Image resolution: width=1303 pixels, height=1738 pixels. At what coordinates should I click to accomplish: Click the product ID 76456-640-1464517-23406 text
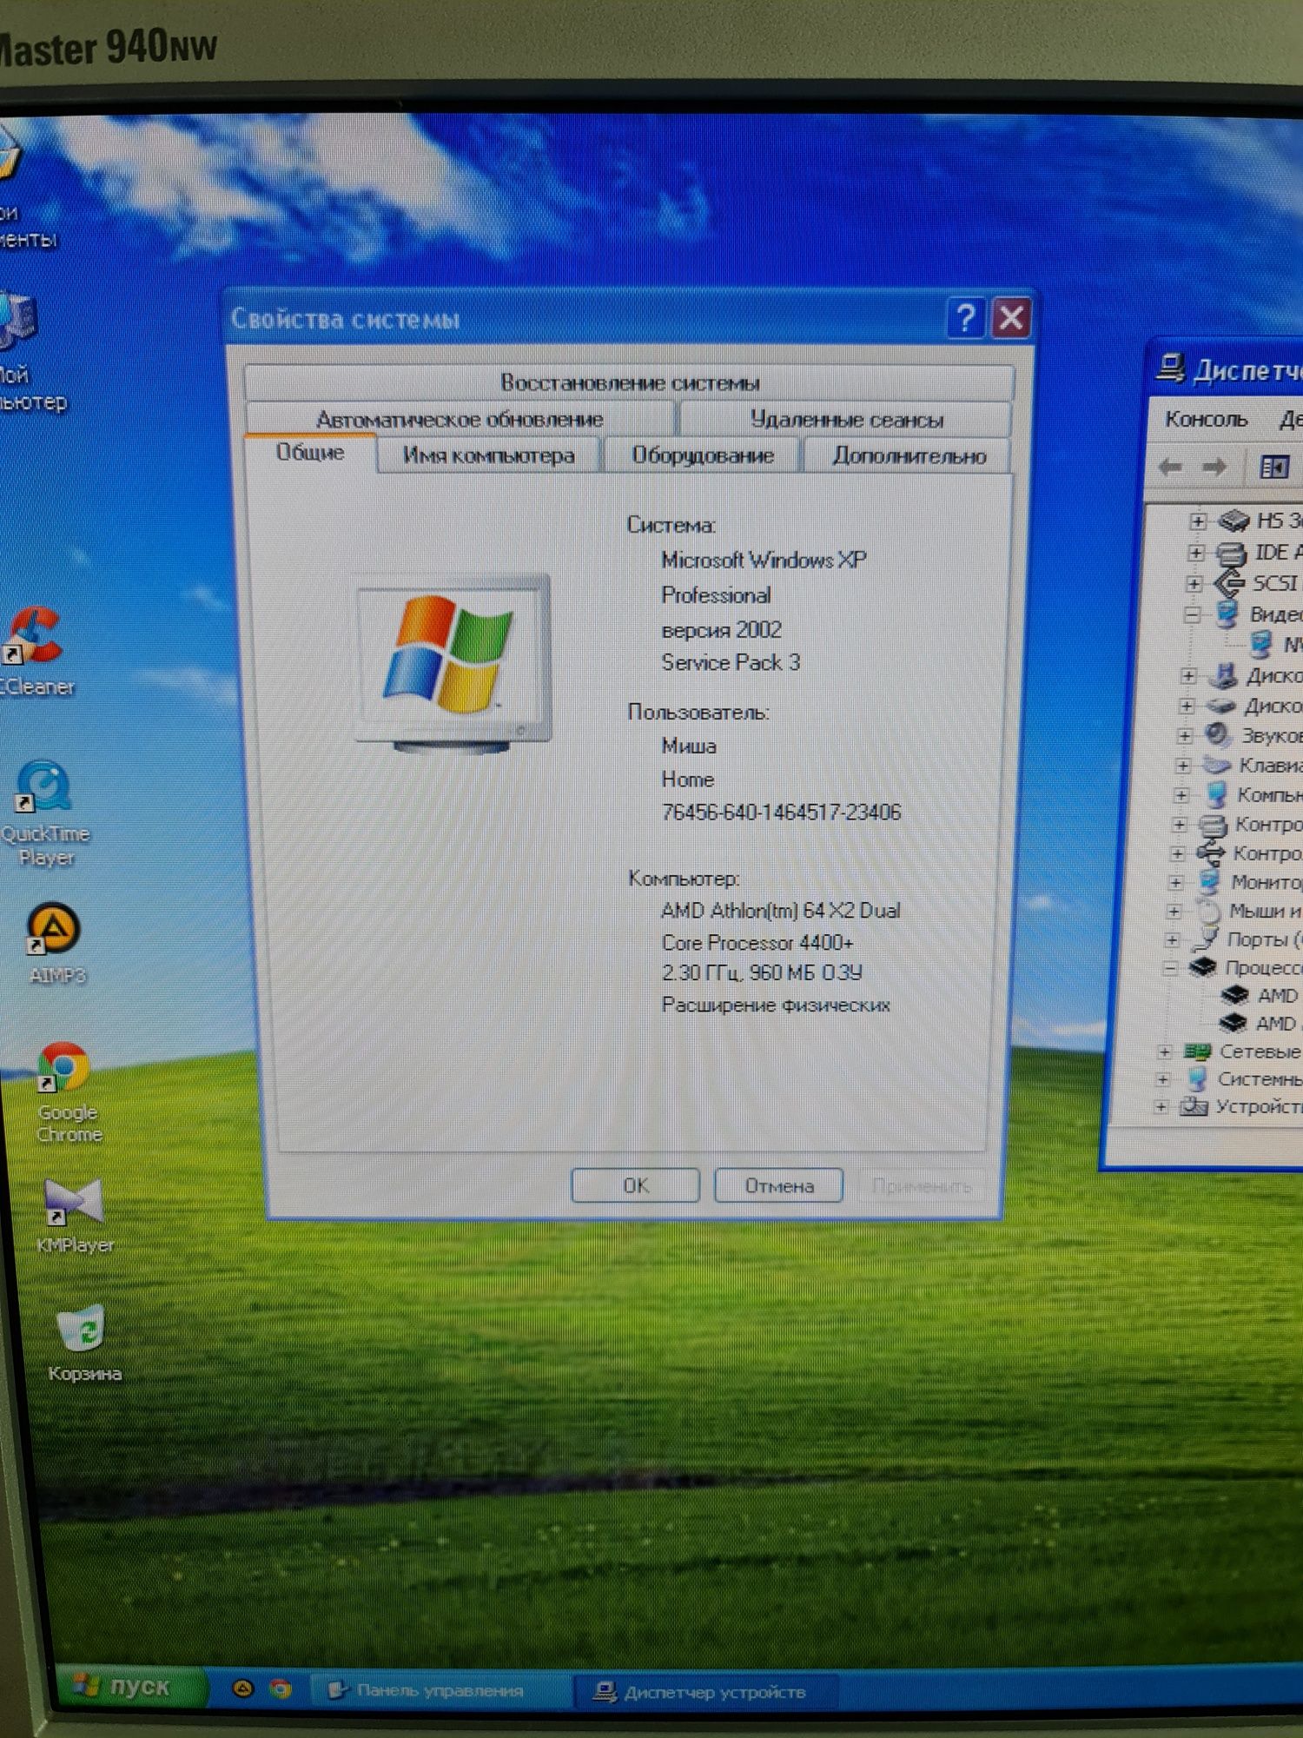781,812
